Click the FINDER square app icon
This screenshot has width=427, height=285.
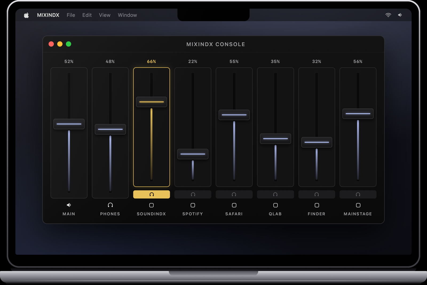[317, 205]
